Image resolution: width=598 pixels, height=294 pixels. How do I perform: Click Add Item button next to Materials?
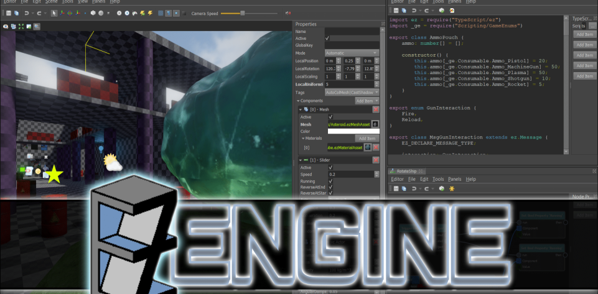pyautogui.click(x=367, y=138)
